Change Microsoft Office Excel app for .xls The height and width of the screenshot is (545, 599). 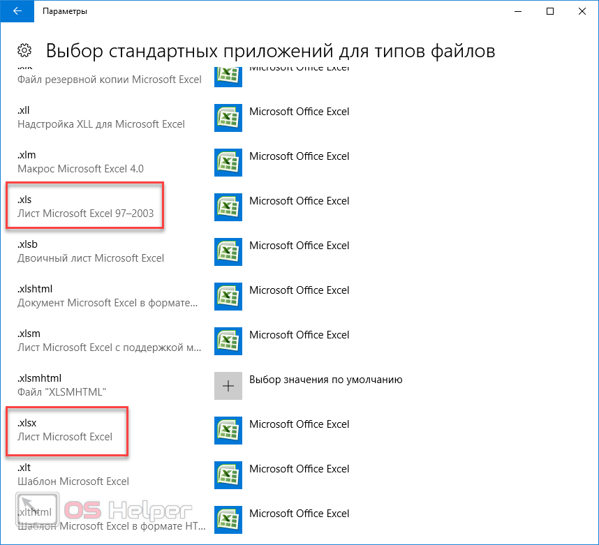point(299,201)
